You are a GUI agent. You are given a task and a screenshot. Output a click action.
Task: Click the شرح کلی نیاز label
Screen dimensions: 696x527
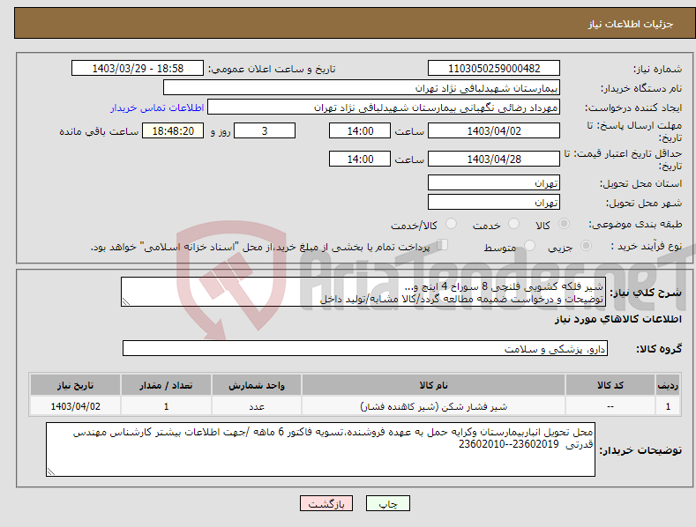pos(646,293)
